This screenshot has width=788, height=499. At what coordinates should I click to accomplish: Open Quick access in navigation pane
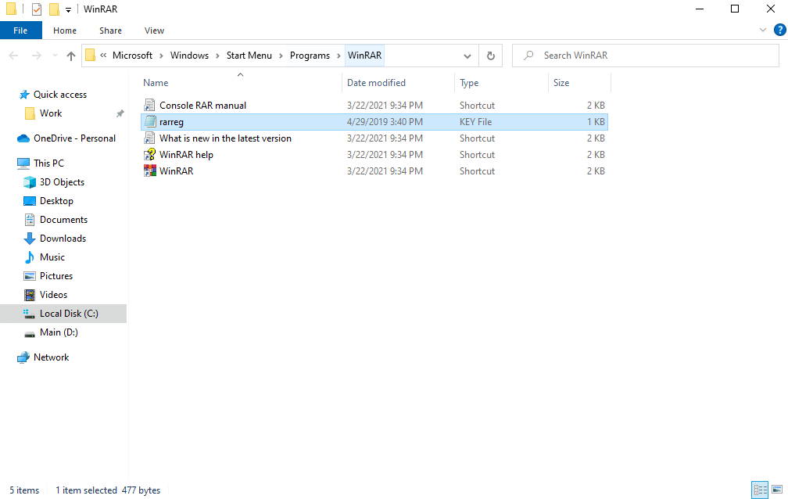pos(59,95)
